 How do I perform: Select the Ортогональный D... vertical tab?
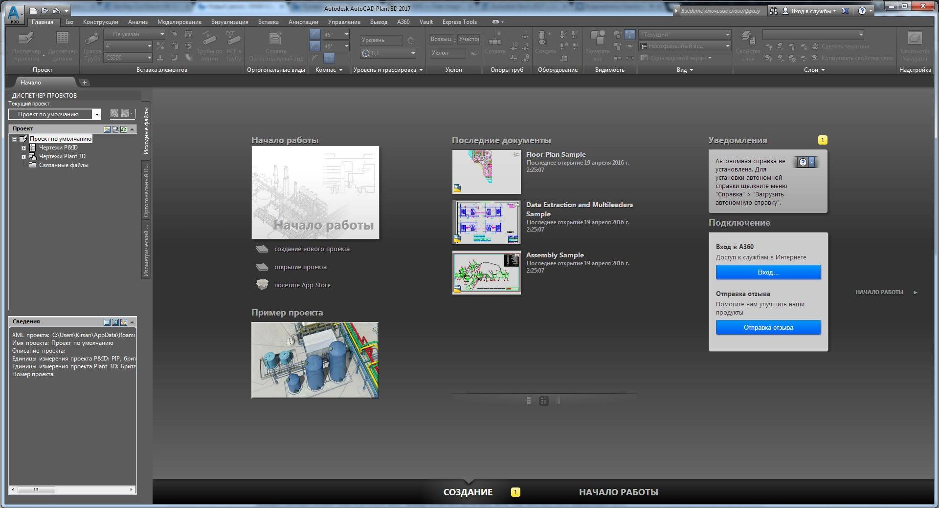[146, 190]
